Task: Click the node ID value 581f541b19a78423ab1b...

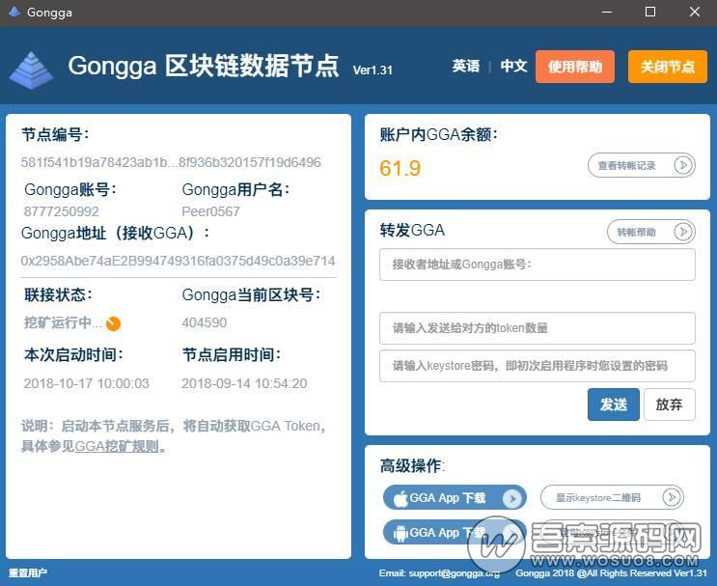Action: click(x=171, y=162)
